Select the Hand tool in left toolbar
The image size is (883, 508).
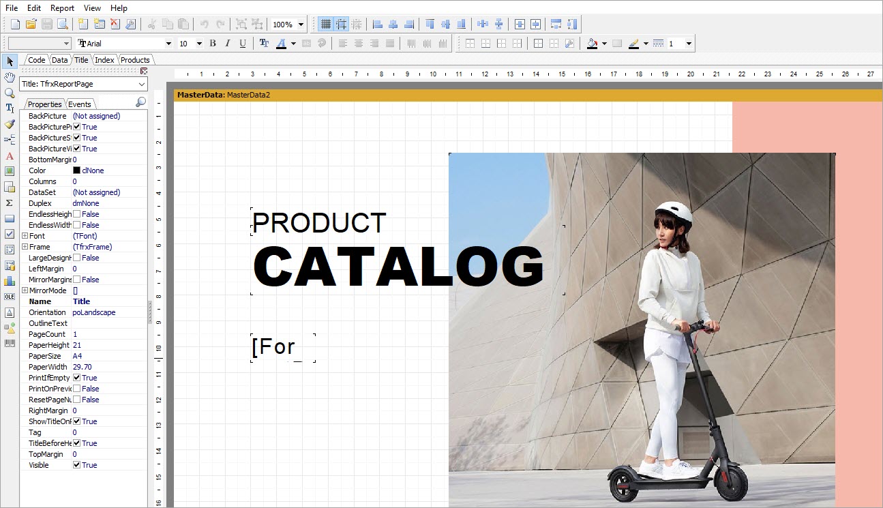10,78
